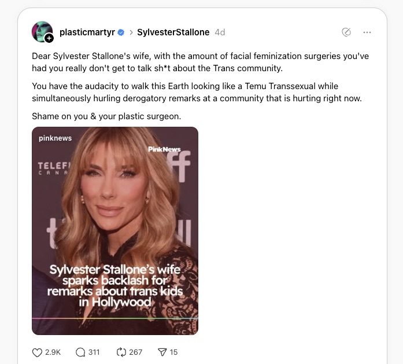Click the chevron arrow before SylvesterStallone
Image resolution: width=403 pixels, height=364 pixels.
[x=131, y=32]
